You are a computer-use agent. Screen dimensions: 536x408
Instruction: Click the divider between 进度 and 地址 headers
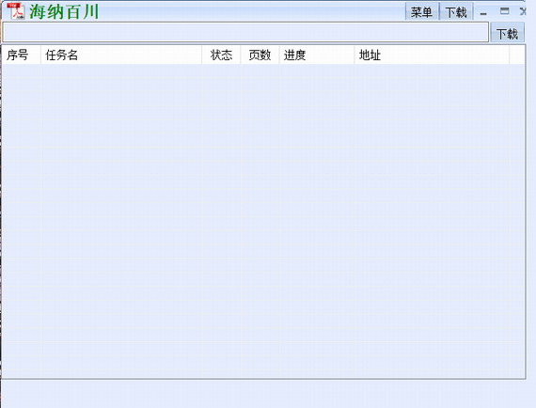click(x=355, y=55)
